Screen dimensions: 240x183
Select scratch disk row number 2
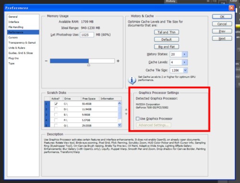[x=47, y=109]
